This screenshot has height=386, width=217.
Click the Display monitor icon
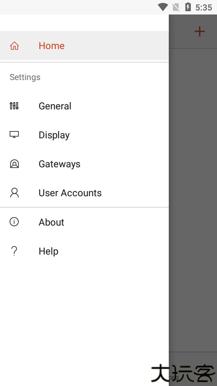tap(14, 134)
